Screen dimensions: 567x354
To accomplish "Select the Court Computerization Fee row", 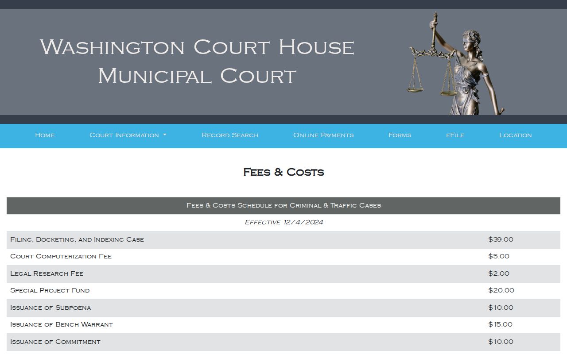I will coord(283,257).
